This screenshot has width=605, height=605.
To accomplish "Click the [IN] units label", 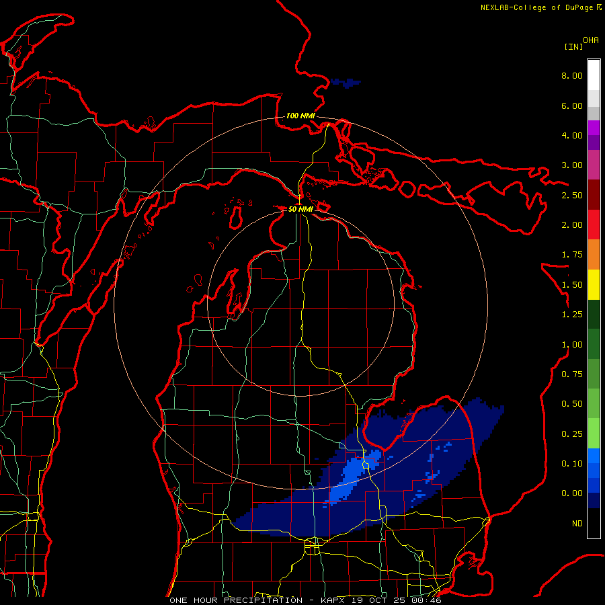I will tap(574, 46).
